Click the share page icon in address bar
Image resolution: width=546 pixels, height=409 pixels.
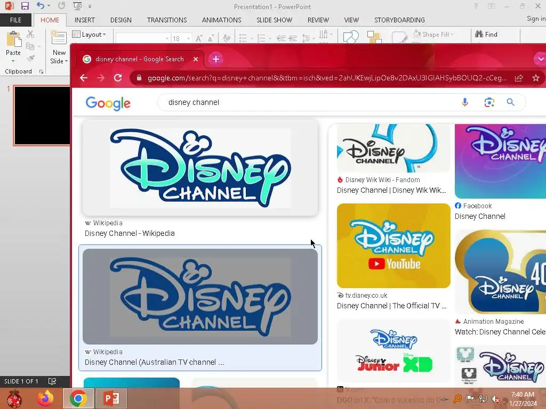coord(519,78)
